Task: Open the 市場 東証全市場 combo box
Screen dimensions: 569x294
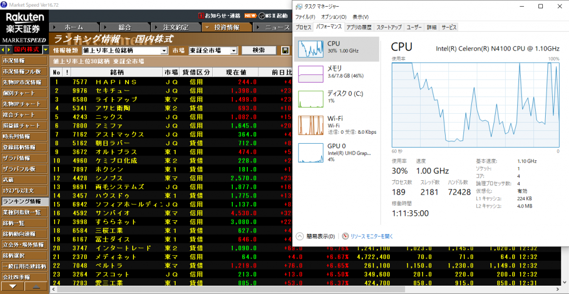Action: click(213, 50)
